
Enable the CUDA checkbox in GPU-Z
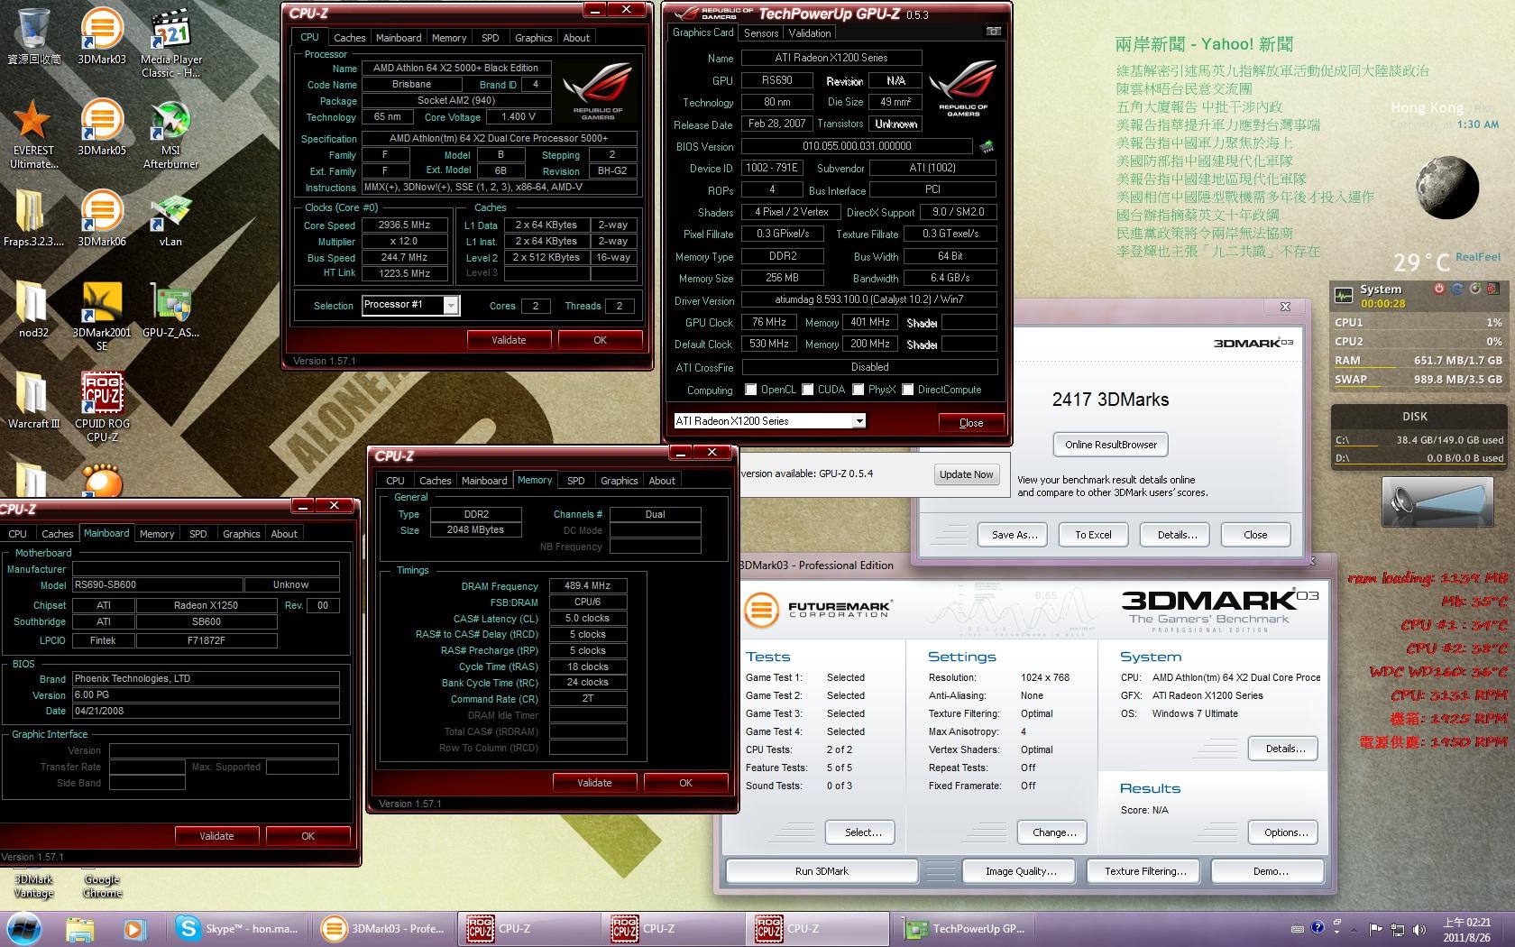tap(807, 390)
